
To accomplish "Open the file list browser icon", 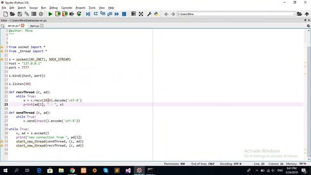I will [x=34, y=14].
